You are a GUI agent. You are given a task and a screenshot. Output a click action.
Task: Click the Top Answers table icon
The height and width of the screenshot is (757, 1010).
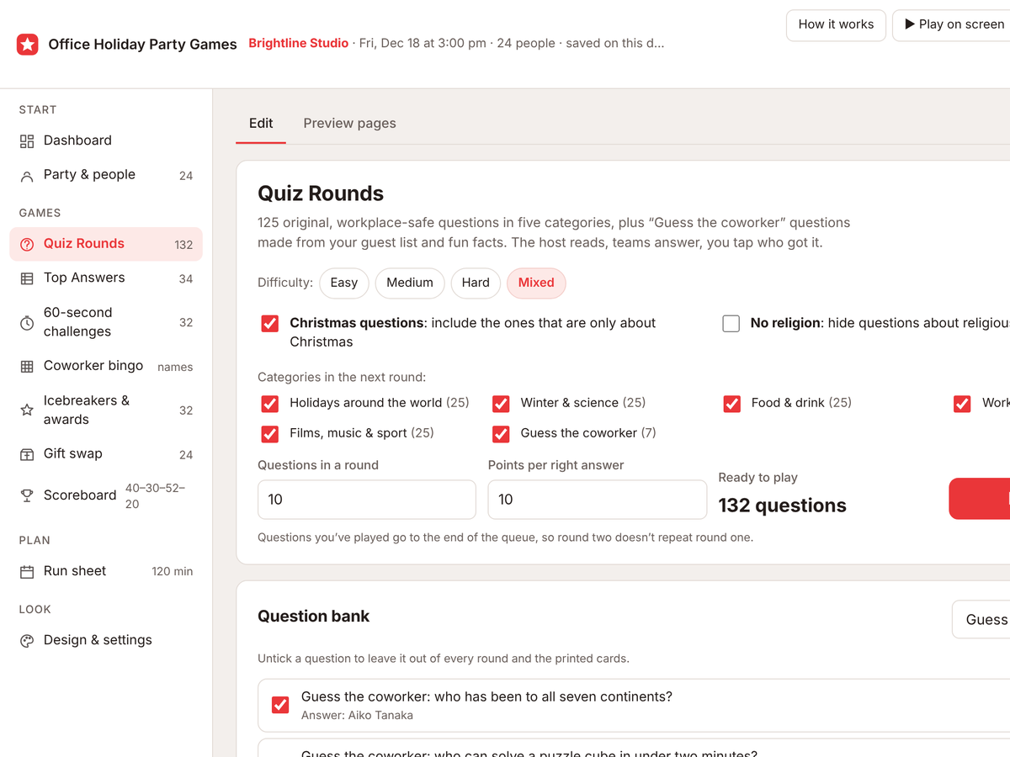(x=27, y=278)
